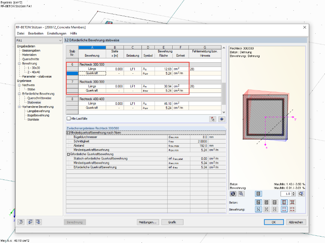Open Einstellungen menu
The width and height of the screenshot is (325, 243).
click(x=56, y=33)
